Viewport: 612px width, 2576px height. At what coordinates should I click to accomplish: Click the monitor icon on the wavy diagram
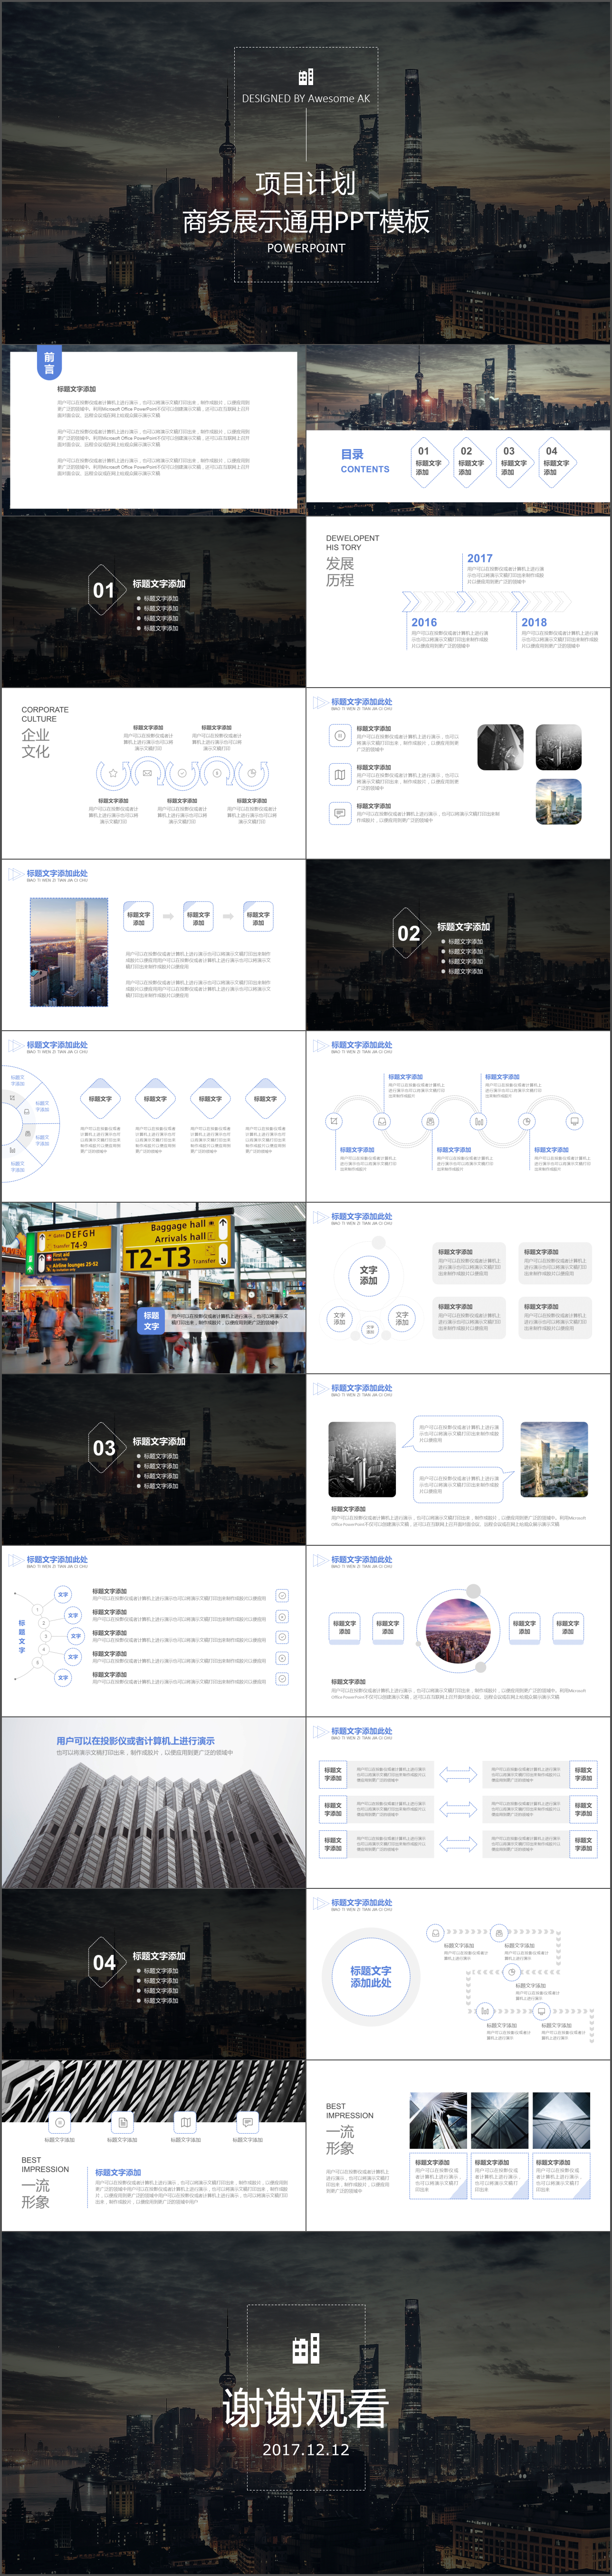[574, 1121]
